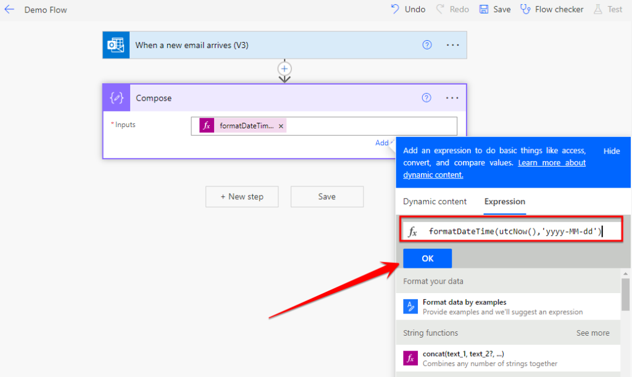Screen dimensions: 632x377
Task: Click in the expression formula field
Action: pos(511,231)
